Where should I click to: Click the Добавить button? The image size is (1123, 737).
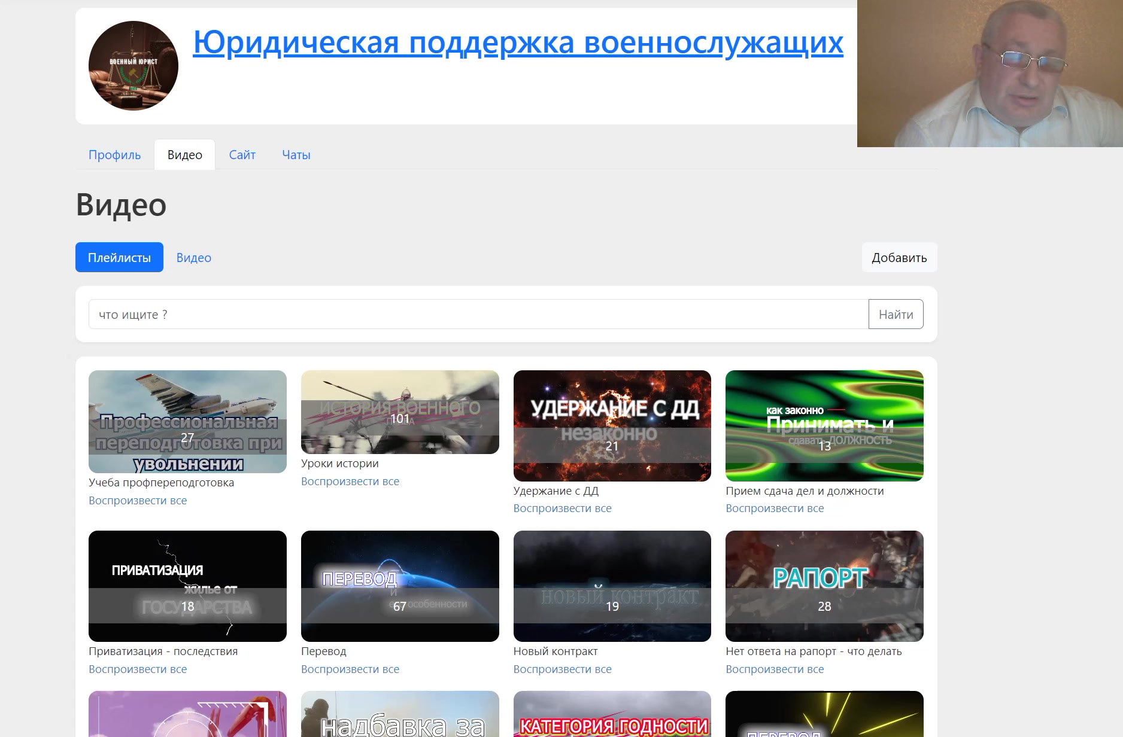pos(899,257)
